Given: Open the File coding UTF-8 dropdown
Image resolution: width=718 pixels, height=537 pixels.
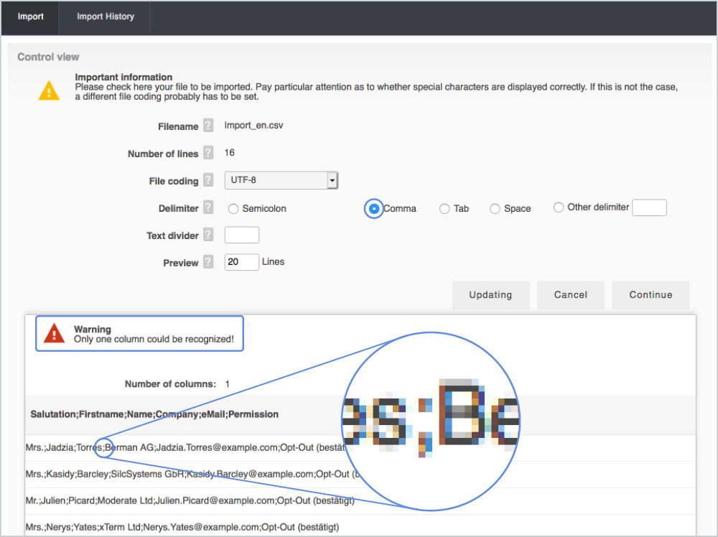Looking at the screenshot, I should pos(281,180).
